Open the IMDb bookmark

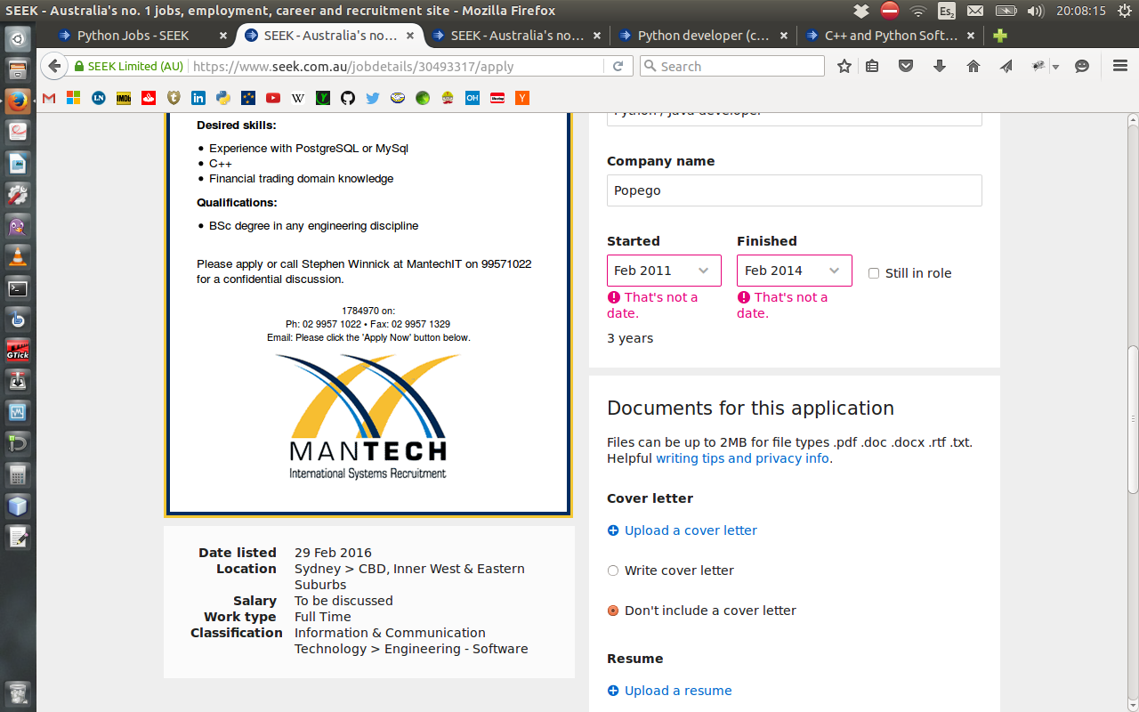coord(124,98)
